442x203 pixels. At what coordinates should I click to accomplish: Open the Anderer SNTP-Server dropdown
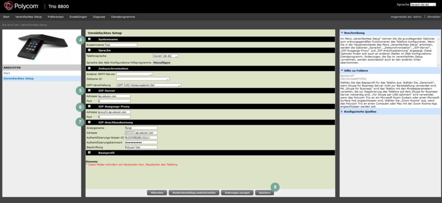(x=135, y=74)
